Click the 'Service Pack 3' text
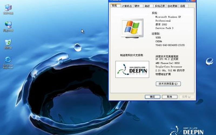The image size is (216, 135). (164, 28)
